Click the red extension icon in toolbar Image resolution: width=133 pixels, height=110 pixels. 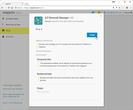tap(127, 8)
